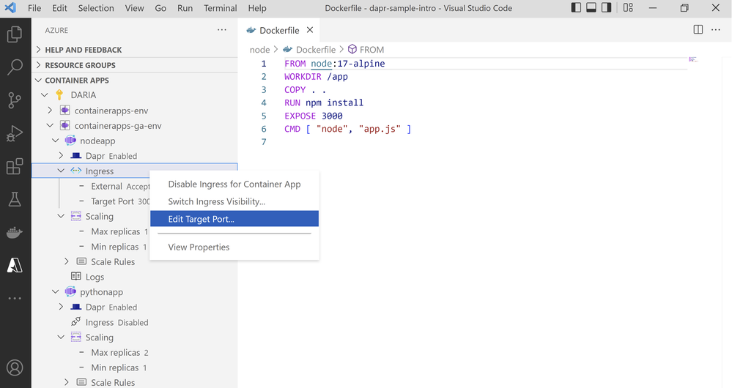Image resolution: width=732 pixels, height=388 pixels.
Task: Expand nodeapp's Dapr Enabled node
Action: point(61,155)
